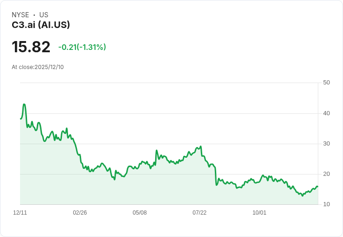Image resolution: width=343 pixels, height=237 pixels.
Task: Click the right end of the price line
Action: 317,187
